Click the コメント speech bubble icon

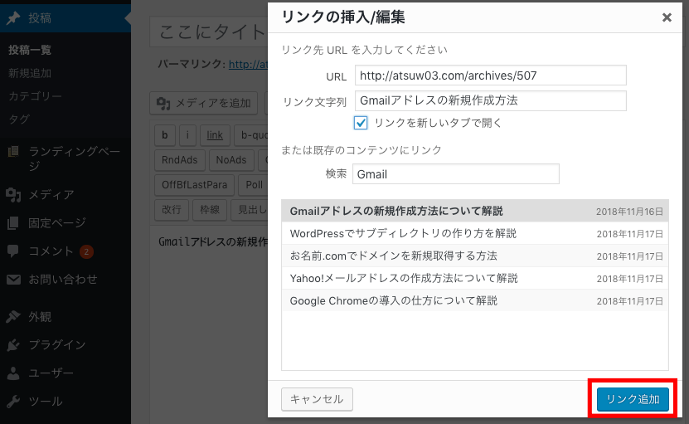[x=13, y=251]
